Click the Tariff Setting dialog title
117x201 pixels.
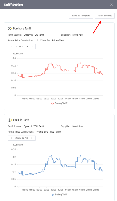13,5
